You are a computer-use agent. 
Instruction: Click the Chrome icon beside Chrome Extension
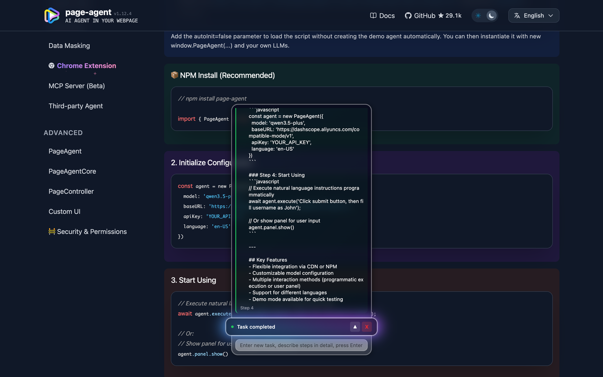[x=52, y=66]
